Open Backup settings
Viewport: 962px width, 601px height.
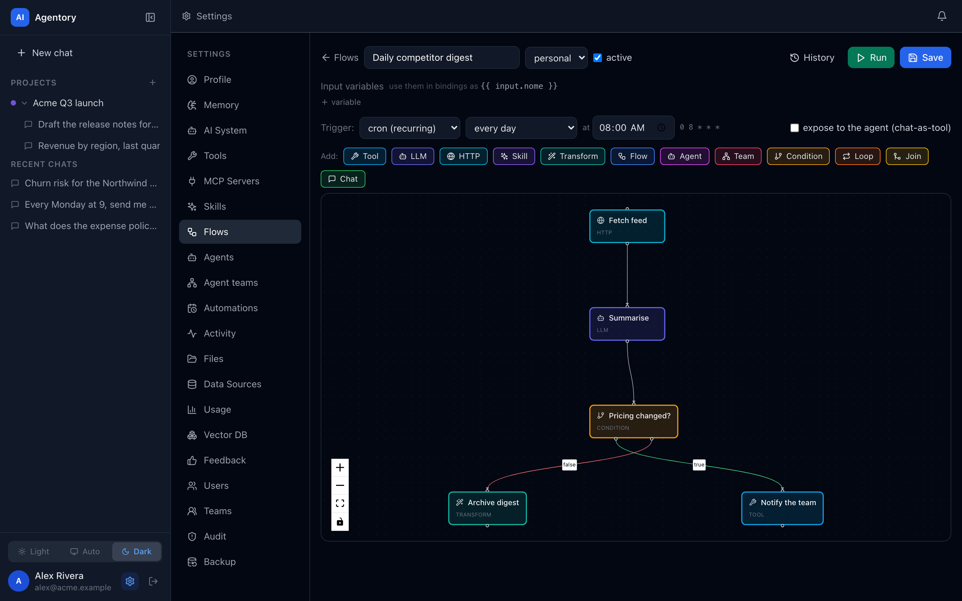tap(240, 562)
